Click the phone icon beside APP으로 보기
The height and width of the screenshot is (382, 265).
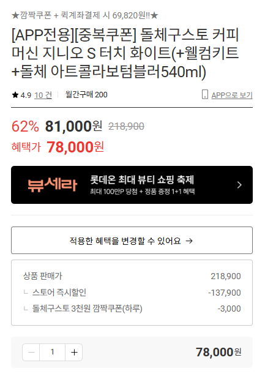[205, 94]
